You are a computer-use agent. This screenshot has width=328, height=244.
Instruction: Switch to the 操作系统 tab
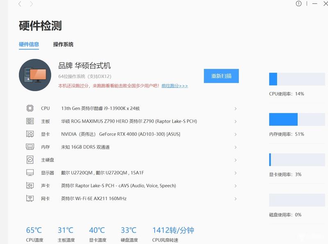coord(63,44)
